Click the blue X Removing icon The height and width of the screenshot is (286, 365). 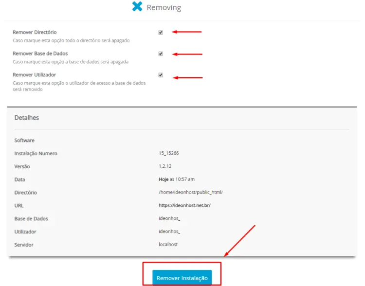[138, 7]
